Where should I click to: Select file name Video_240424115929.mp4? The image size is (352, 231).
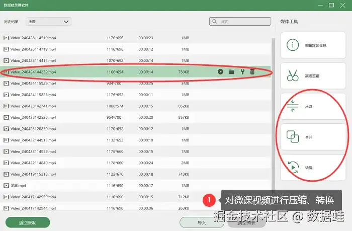[33, 83]
